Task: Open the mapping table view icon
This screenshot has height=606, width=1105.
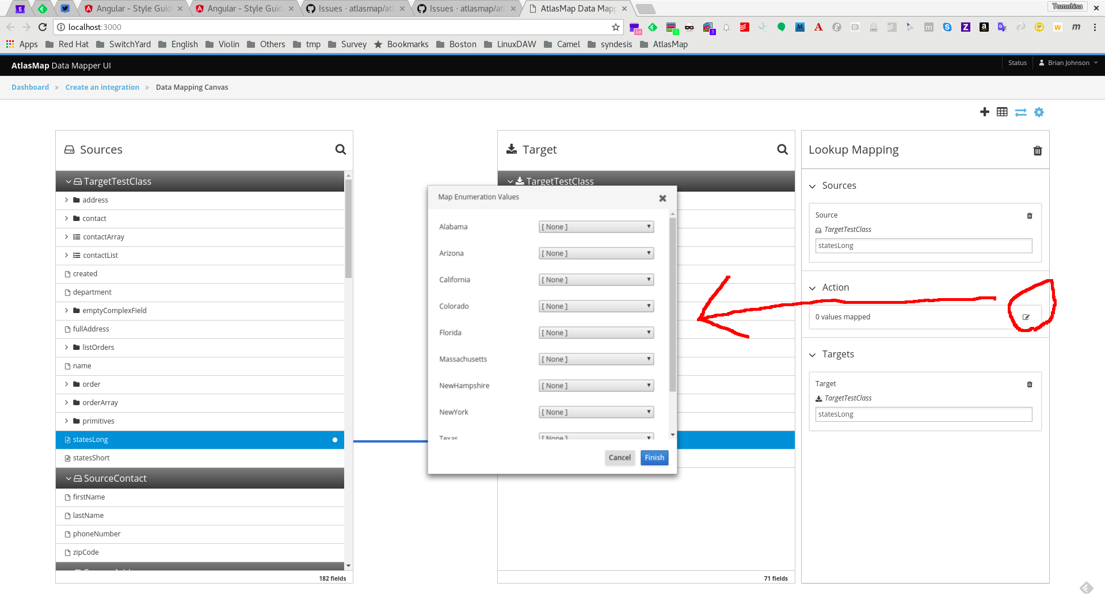Action: pos(1003,112)
